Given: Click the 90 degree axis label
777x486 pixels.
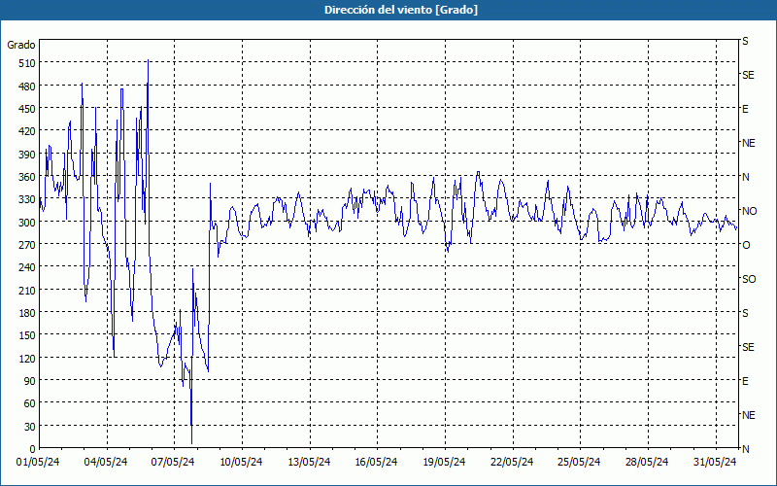Looking at the screenshot, I should tap(30, 380).
